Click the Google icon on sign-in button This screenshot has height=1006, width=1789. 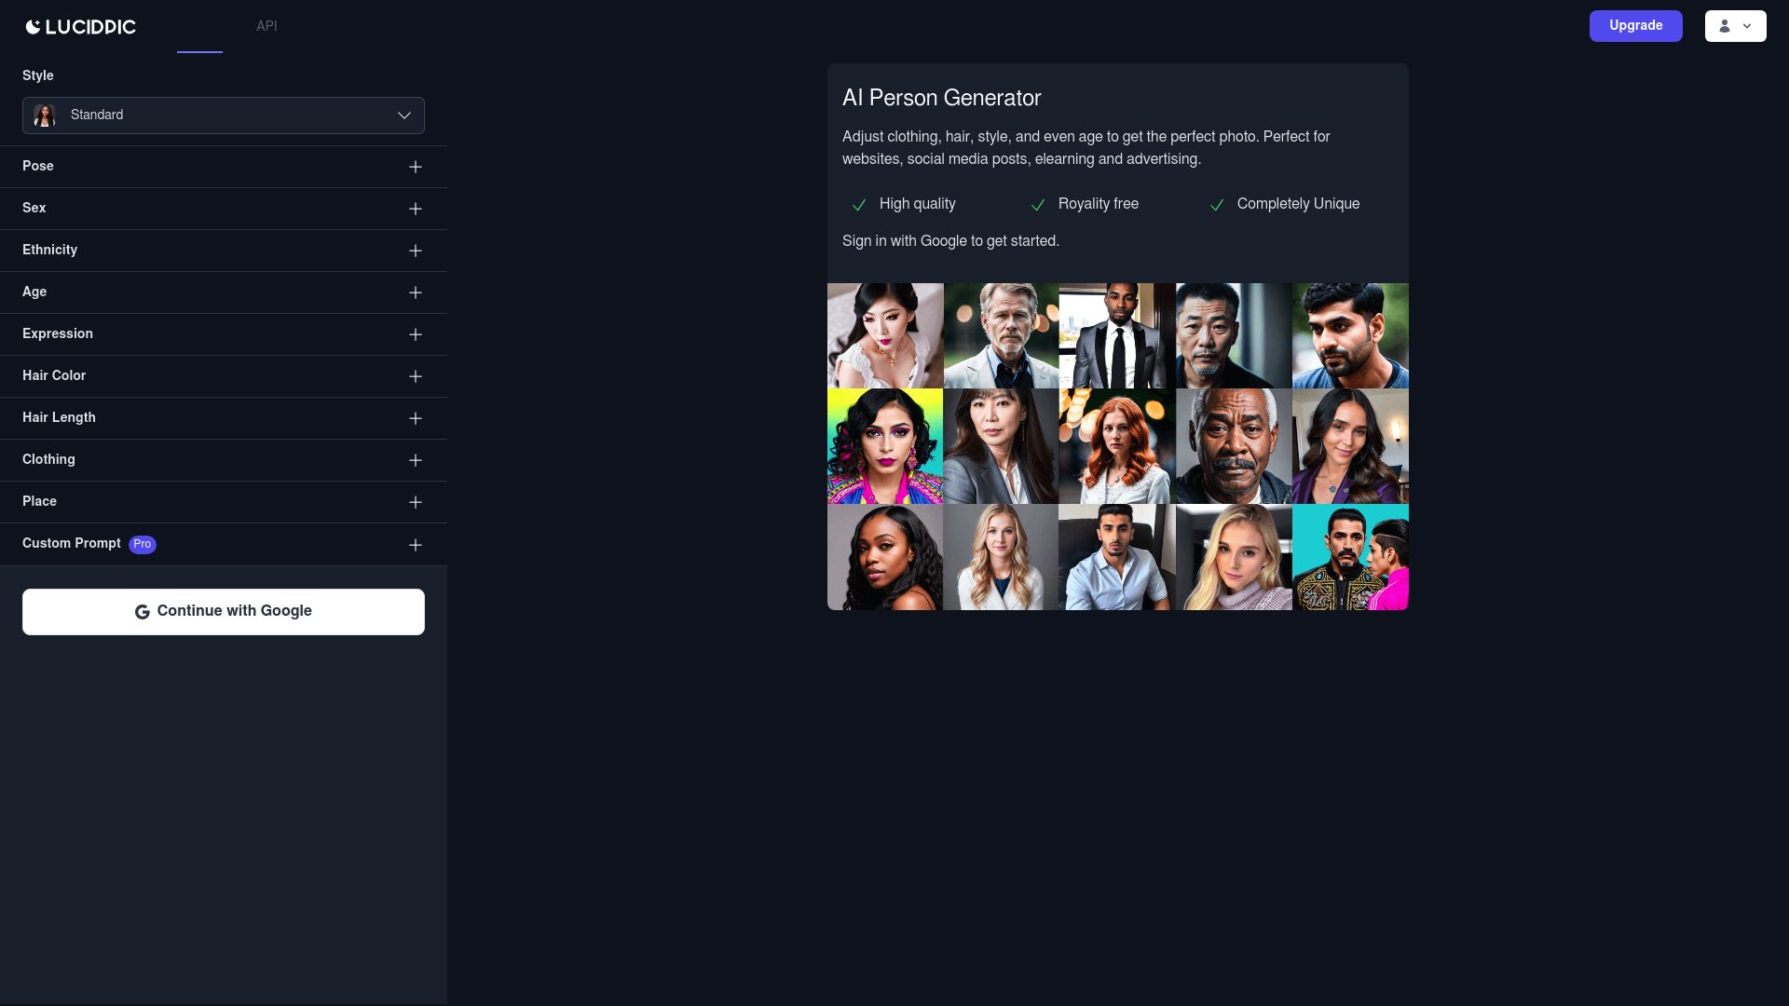tap(143, 612)
